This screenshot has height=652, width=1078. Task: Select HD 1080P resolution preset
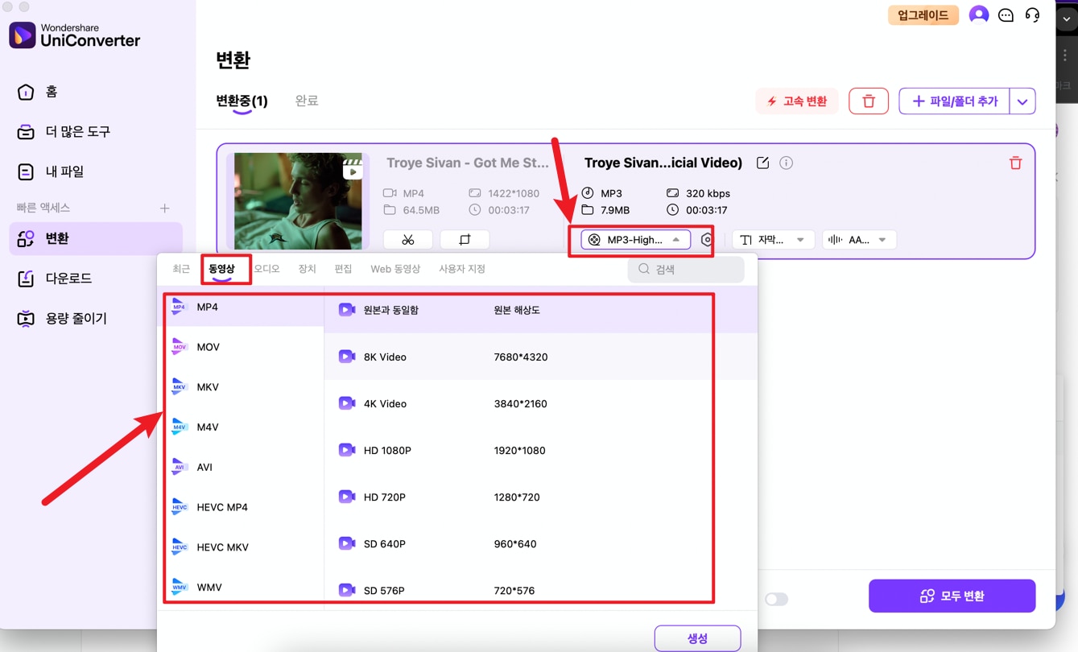pos(540,450)
